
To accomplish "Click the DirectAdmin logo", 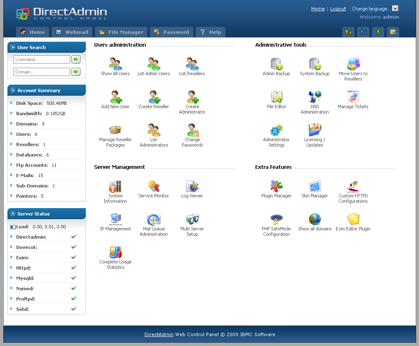I will tap(62, 13).
